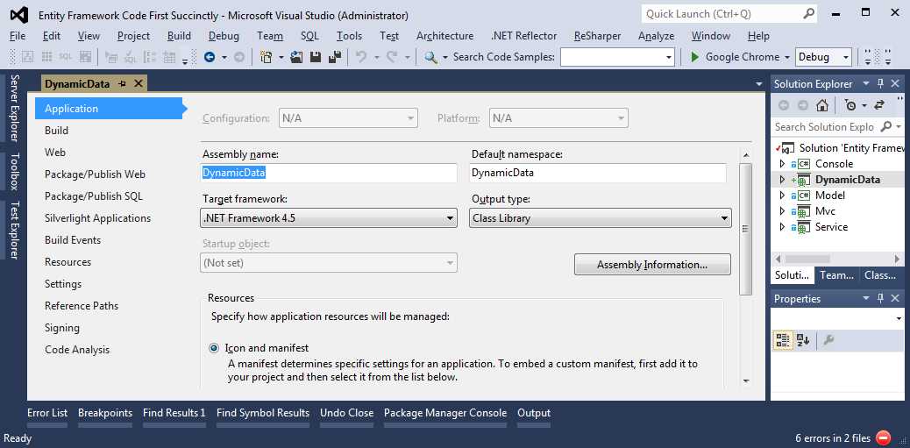Screen dimensions: 910x448
Task: Switch to the Class View tab
Action: 880,275
